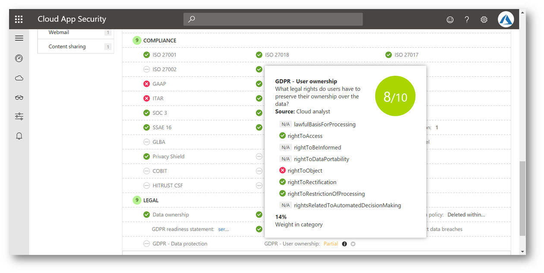This screenshot has height=273, width=544.
Task: Click the green check beside SSAE 16
Action: [x=147, y=127]
